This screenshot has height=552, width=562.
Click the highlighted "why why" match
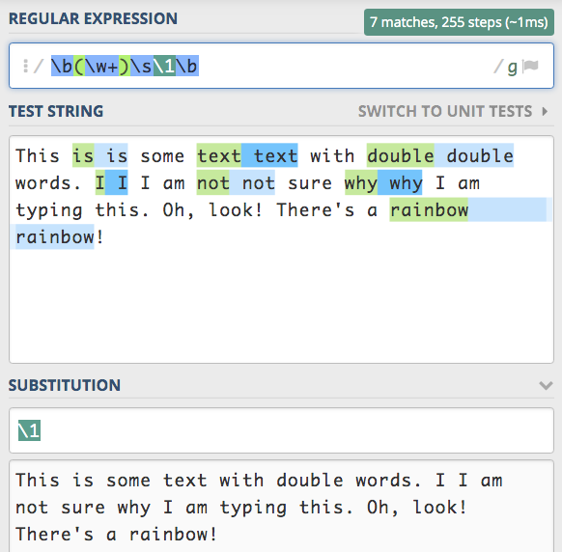[383, 182]
